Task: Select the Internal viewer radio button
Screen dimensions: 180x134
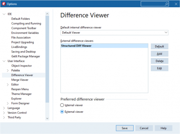Action: (62, 105)
